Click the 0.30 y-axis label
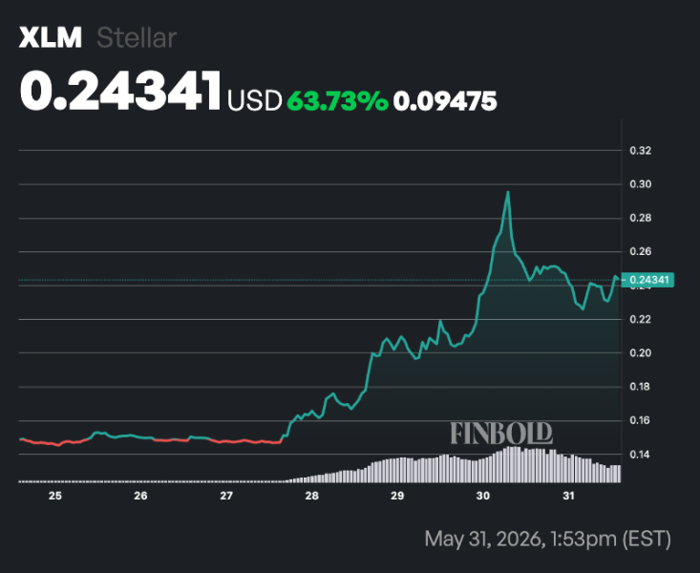 [640, 184]
